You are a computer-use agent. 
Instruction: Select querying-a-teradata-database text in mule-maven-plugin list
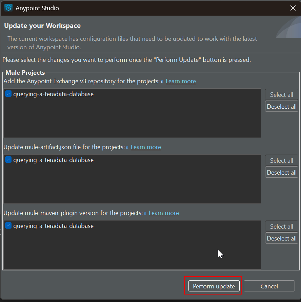coord(54,226)
